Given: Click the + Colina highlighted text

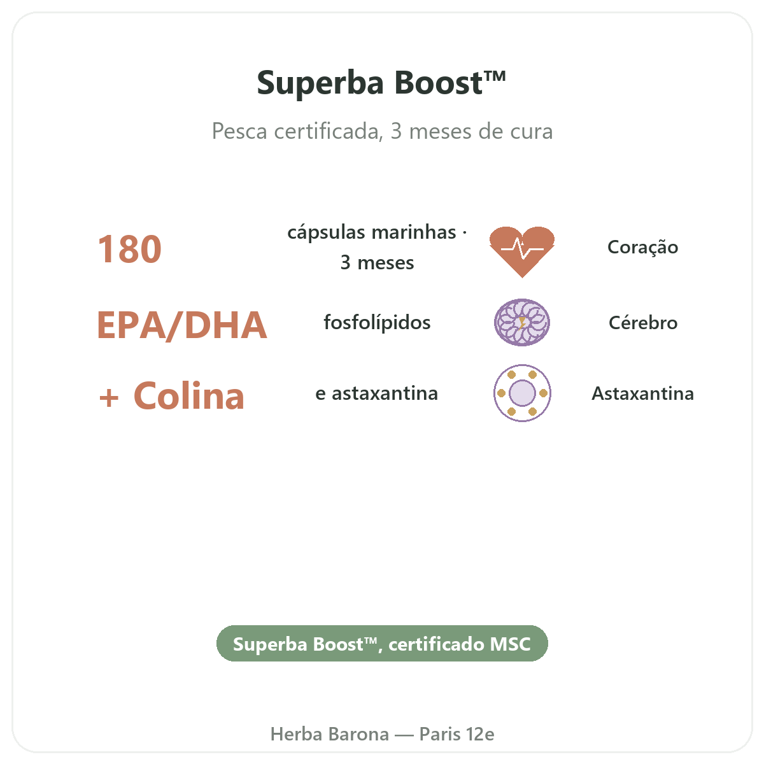Looking at the screenshot, I should [x=171, y=396].
